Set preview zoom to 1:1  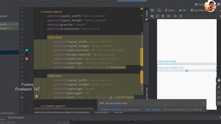point(219,98)
